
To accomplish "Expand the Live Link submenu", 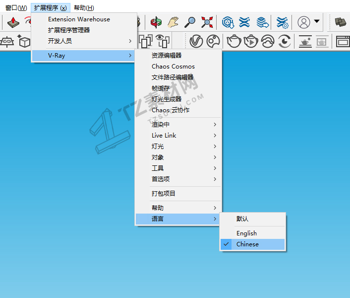I will pyautogui.click(x=178, y=136).
